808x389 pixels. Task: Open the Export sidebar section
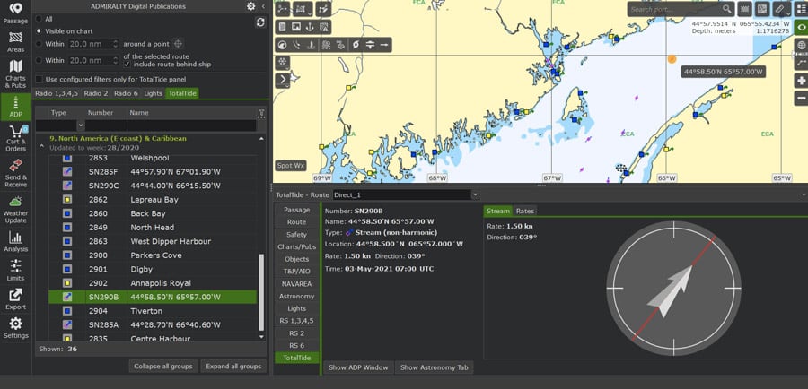pos(15,299)
